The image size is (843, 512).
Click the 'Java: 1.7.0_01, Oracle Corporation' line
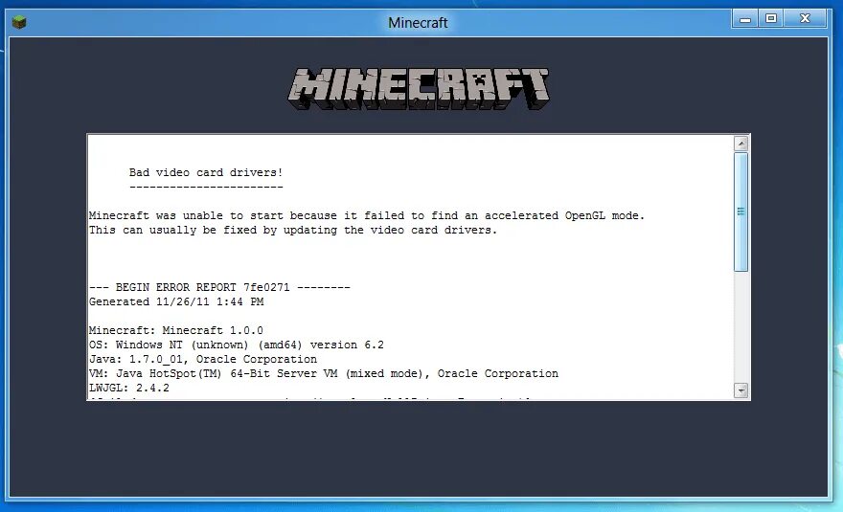[203, 360]
